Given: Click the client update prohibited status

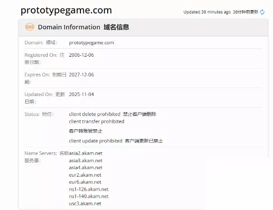Looking at the screenshot, I should pyautogui.click(x=96, y=141).
